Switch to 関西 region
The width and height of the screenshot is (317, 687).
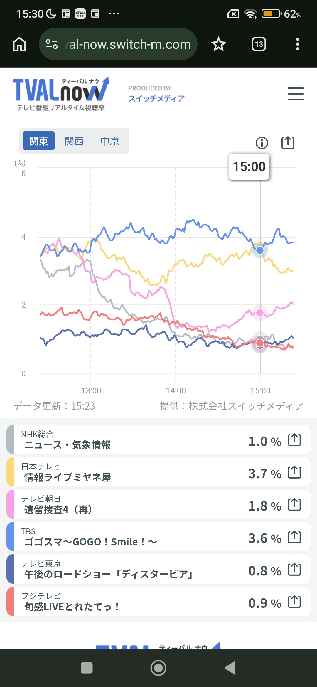[x=74, y=141]
